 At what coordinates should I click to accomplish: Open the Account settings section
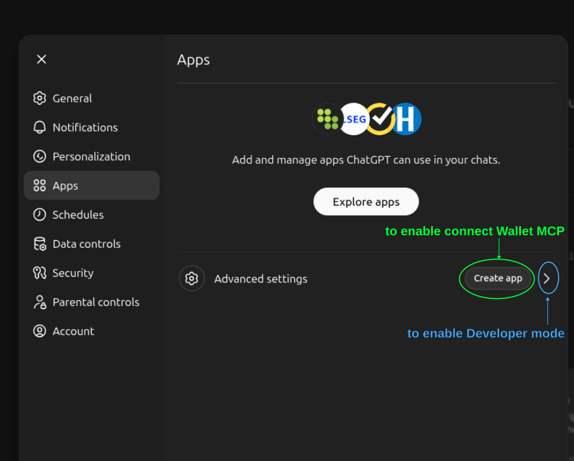pos(73,331)
